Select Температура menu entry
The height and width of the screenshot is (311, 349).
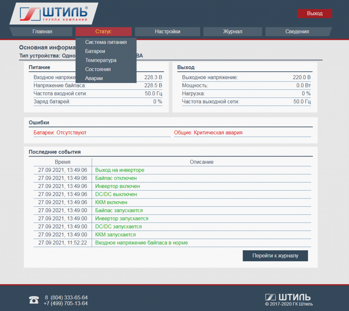click(101, 60)
